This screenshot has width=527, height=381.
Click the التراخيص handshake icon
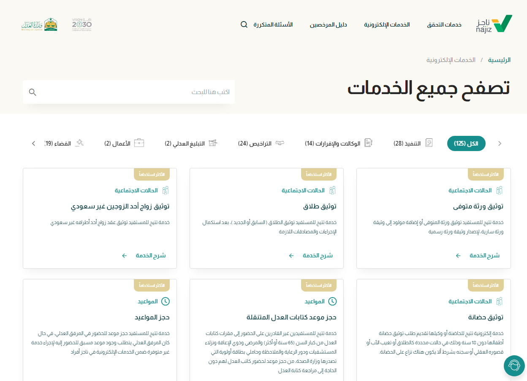point(280,143)
